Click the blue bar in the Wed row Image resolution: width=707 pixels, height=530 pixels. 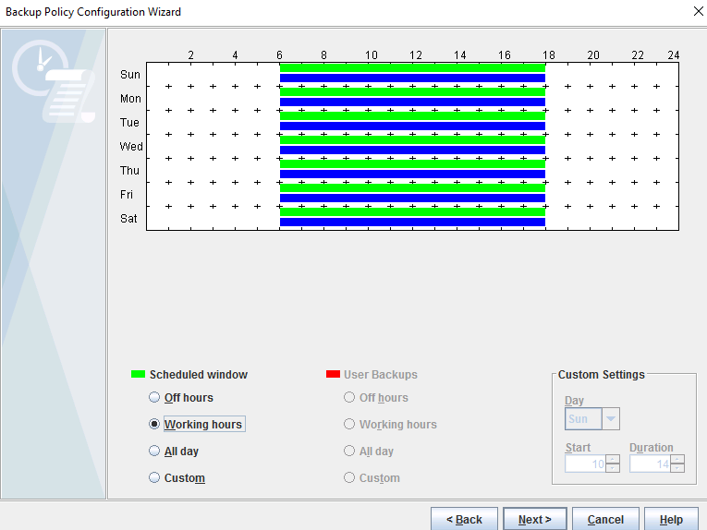point(412,150)
